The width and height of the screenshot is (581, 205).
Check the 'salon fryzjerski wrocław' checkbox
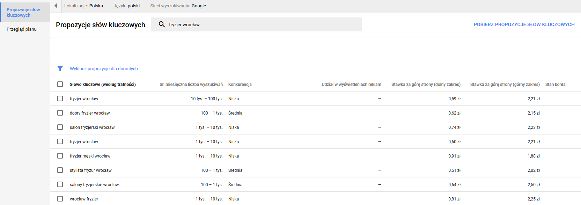pos(60,127)
